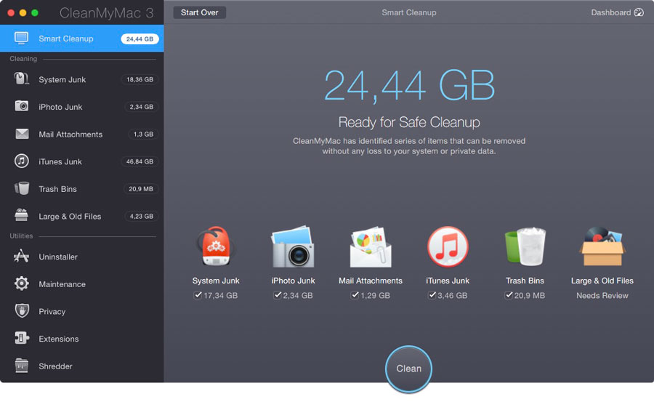Screen dimensions: 654x402
Task: Open Smart Cleanup monitor icon in sidebar
Action: click(x=21, y=39)
